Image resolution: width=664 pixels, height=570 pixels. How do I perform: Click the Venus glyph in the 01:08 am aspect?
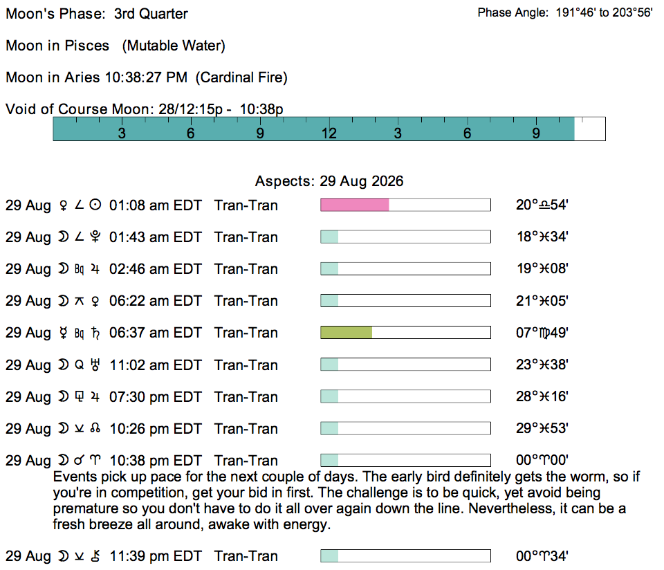coord(63,205)
